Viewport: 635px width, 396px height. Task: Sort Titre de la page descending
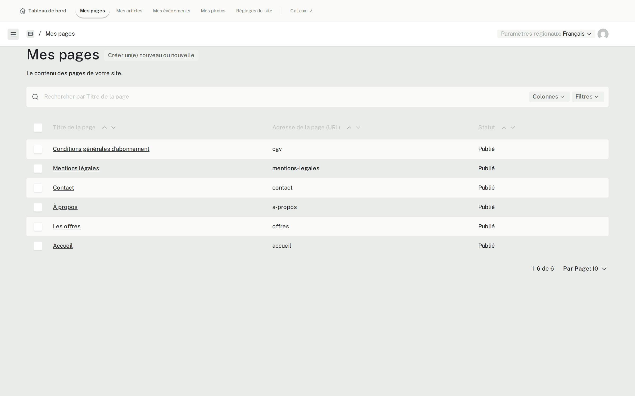(113, 128)
